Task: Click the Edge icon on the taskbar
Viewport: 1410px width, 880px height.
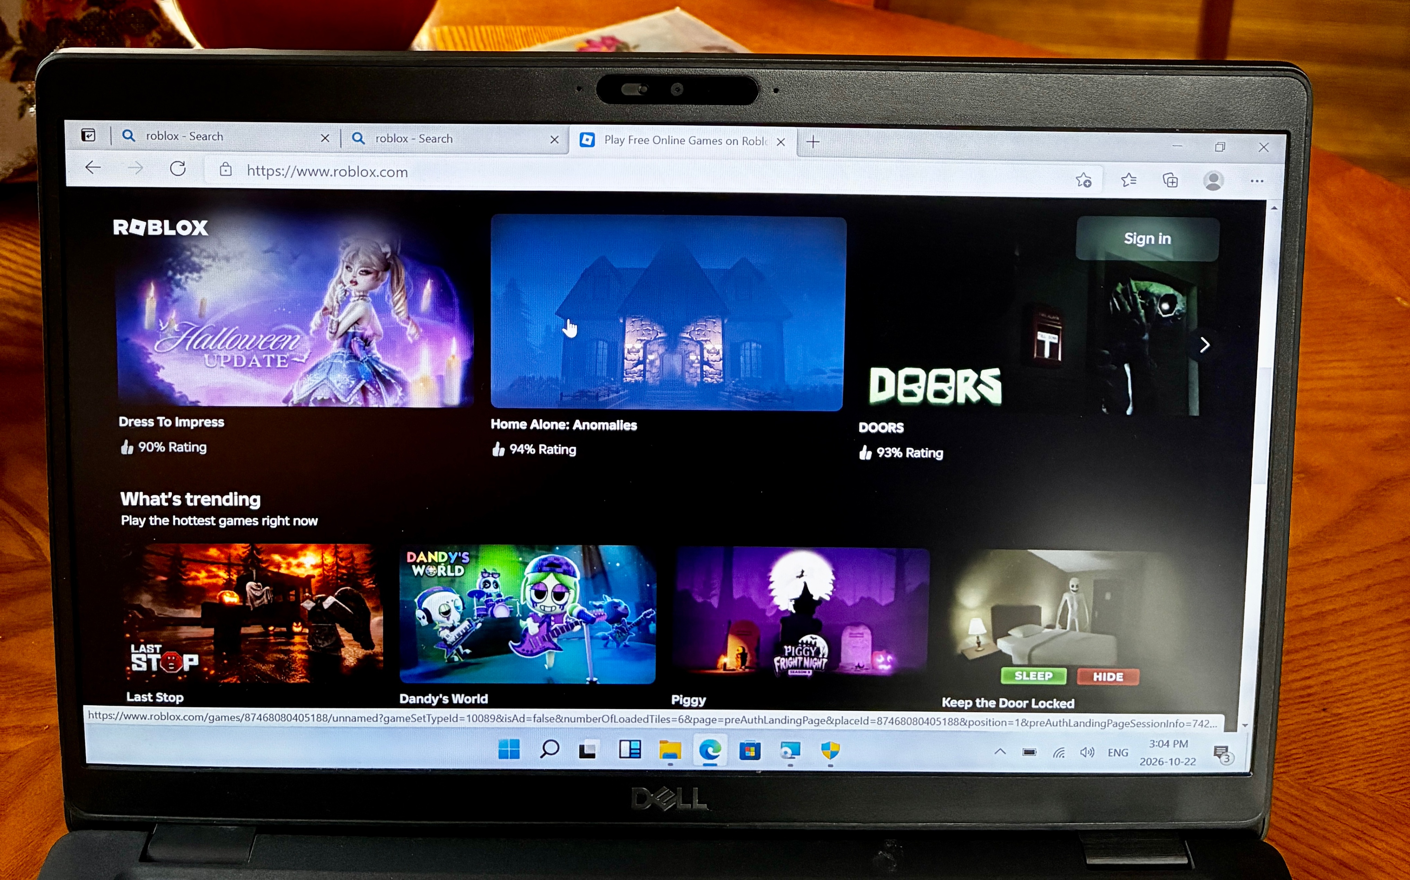Action: pyautogui.click(x=710, y=750)
